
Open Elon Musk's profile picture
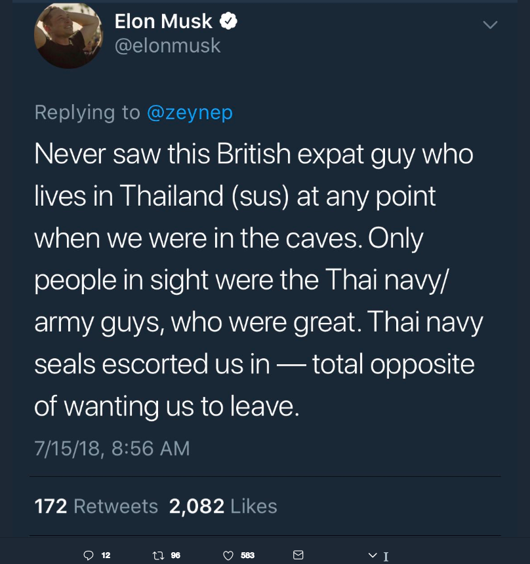(x=68, y=35)
